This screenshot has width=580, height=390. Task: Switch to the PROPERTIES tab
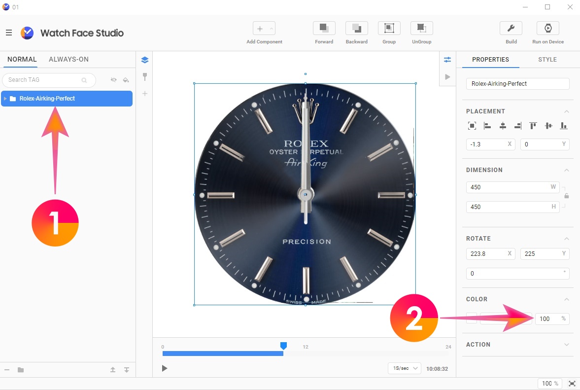click(490, 60)
